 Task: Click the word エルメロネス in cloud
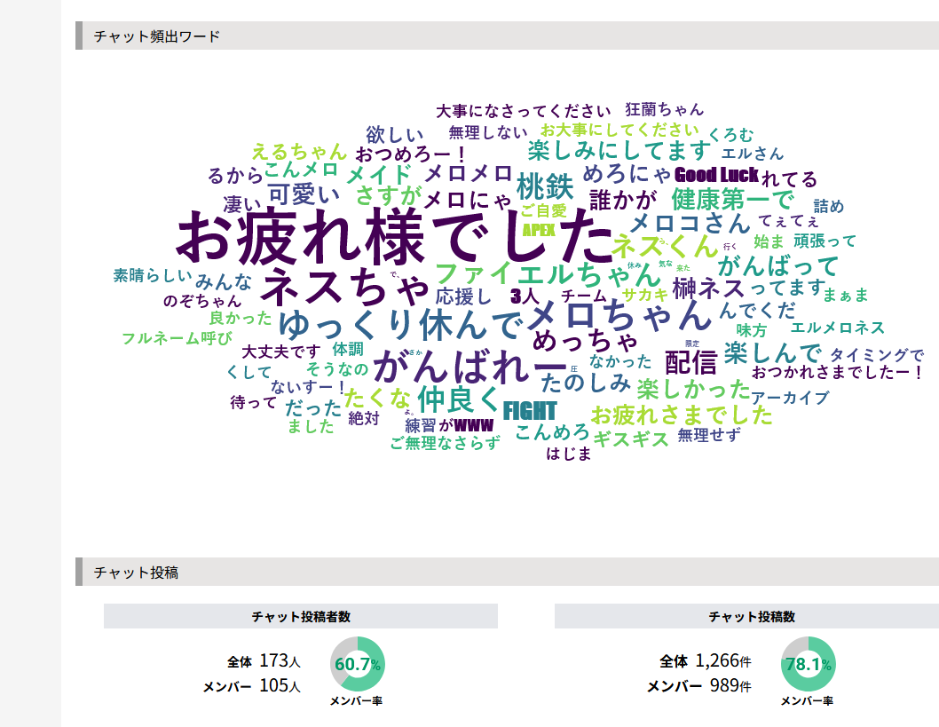[x=837, y=328]
